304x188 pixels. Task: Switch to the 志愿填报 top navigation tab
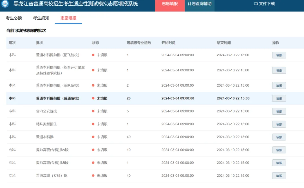click(170, 4)
